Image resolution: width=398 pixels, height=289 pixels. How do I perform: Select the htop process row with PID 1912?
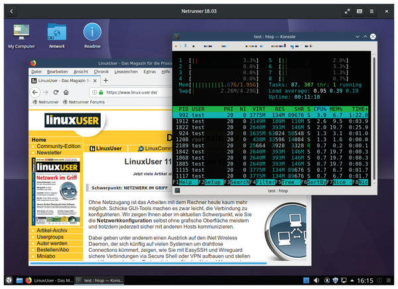(271, 121)
